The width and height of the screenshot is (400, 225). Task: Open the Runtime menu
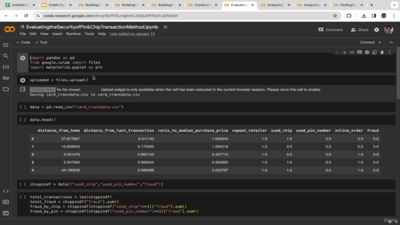(x=73, y=34)
